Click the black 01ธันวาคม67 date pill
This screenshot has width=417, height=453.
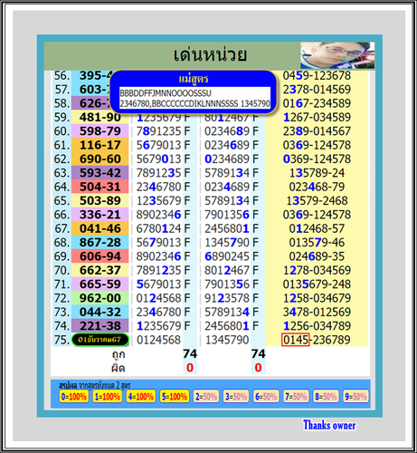100,340
